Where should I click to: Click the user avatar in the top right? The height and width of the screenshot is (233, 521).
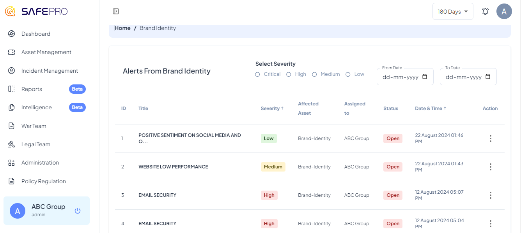[x=504, y=11]
